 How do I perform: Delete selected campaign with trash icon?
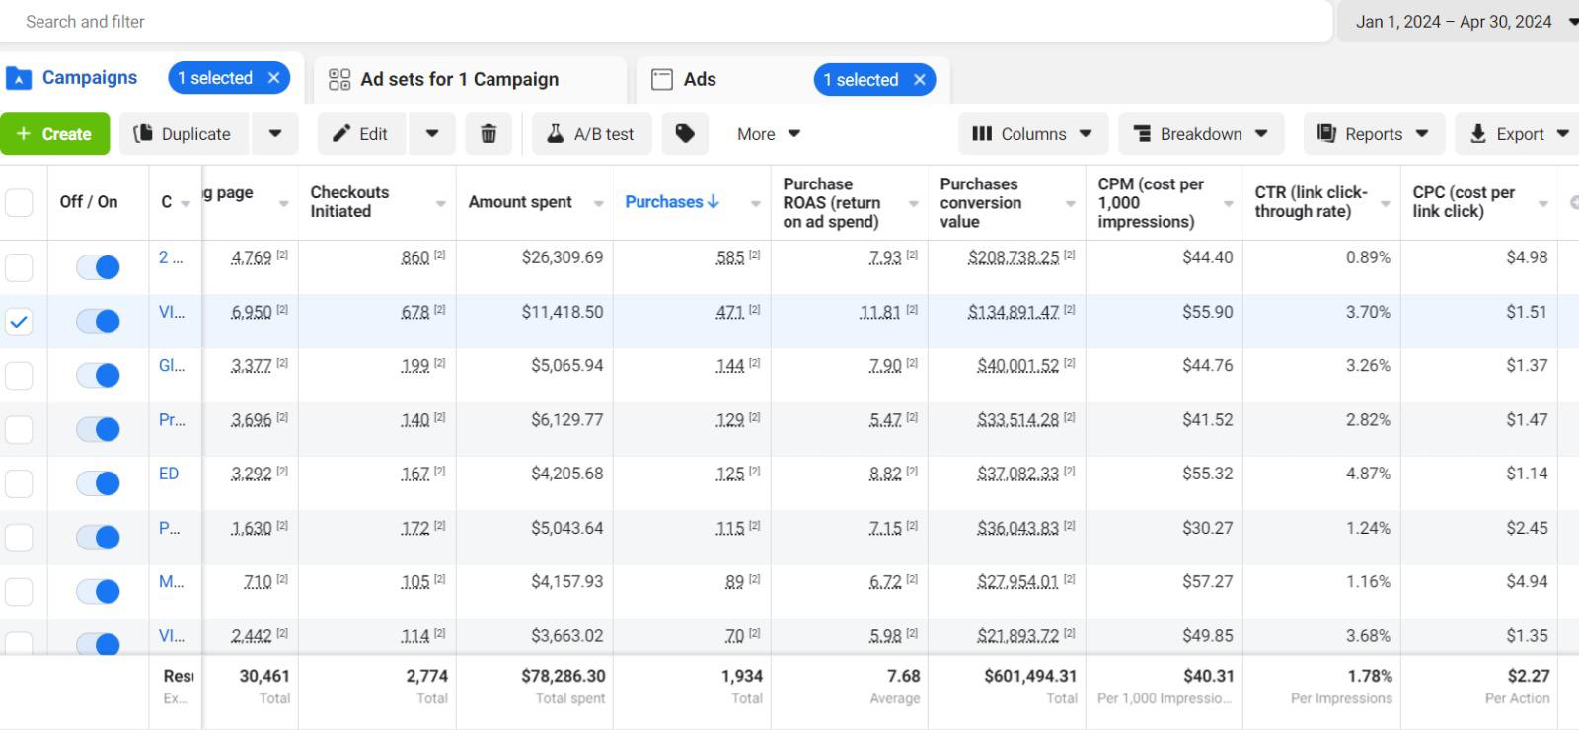pyautogui.click(x=489, y=134)
